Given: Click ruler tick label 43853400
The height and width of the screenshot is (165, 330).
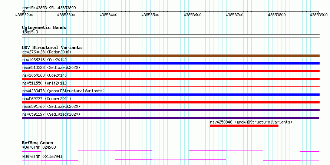Looking at the screenshot, I should pyautogui.click(x=109, y=15).
